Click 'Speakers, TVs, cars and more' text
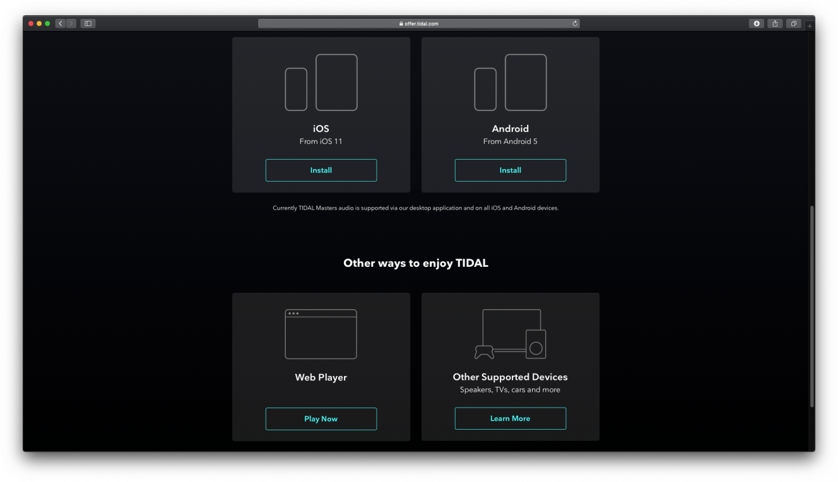Screen dimensions: 838x482 point(510,390)
